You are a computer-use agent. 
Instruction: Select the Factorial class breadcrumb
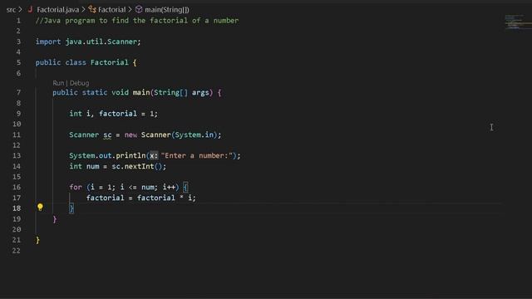point(111,10)
